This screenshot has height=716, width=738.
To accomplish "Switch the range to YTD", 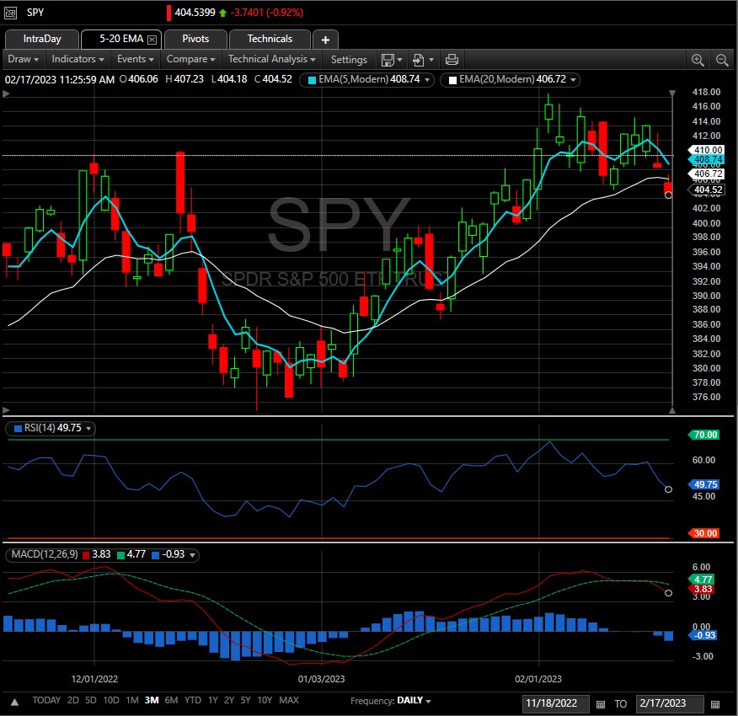I will click(193, 701).
